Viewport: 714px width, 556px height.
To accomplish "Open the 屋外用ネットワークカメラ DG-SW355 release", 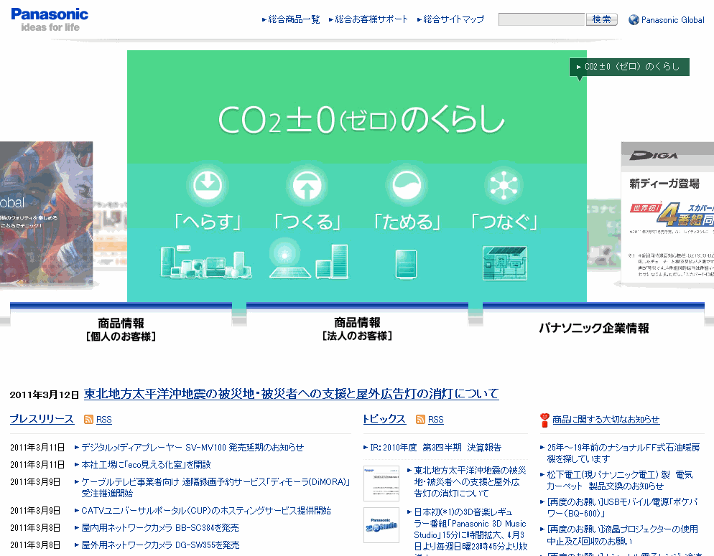I will 160,545.
